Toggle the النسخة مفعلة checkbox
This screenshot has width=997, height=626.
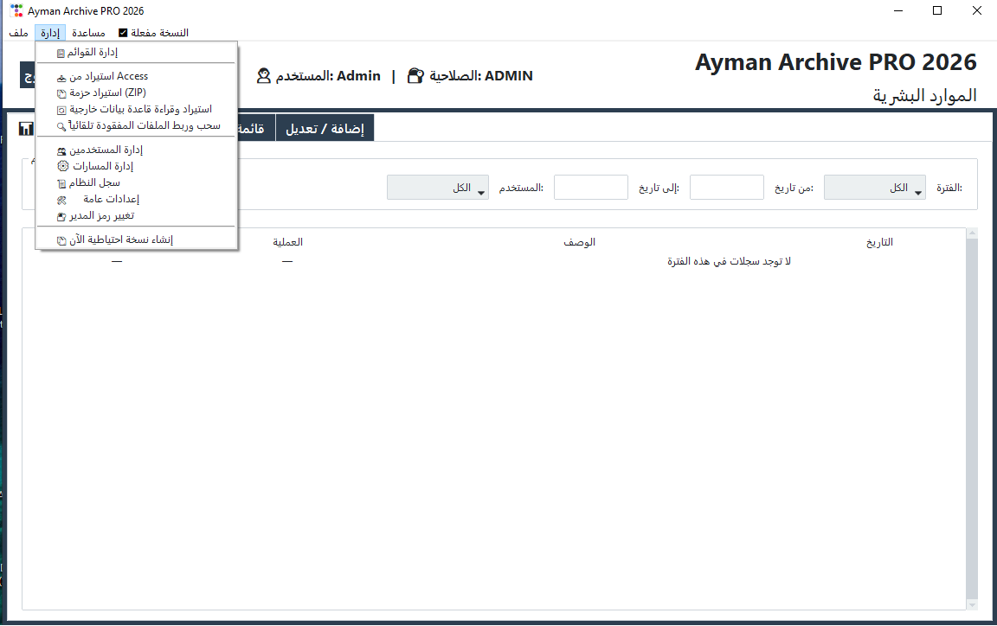click(x=124, y=32)
